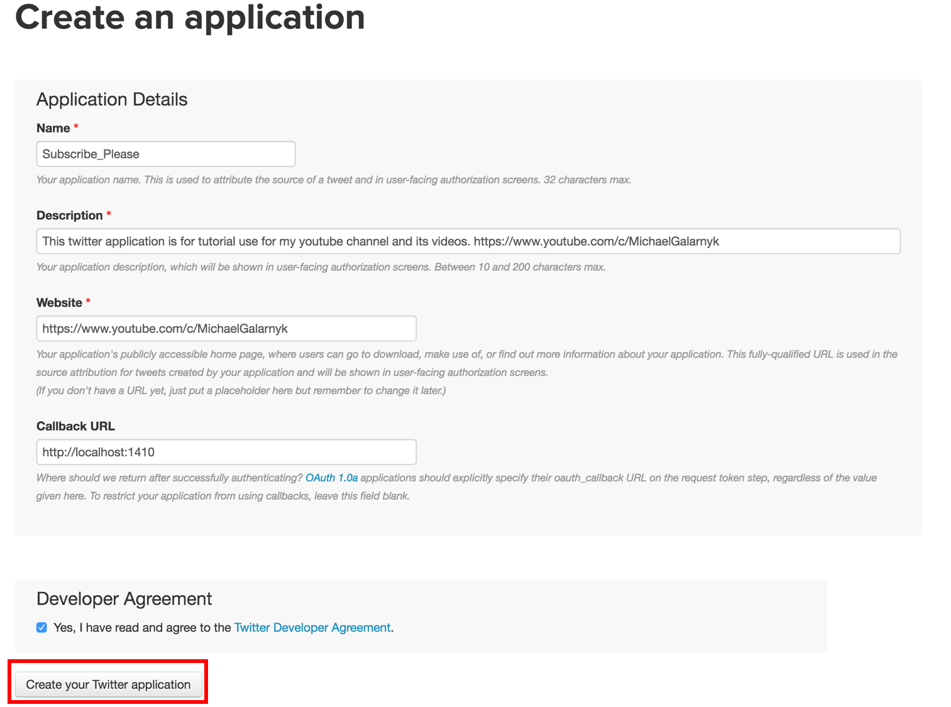Click the 'Developer Agreement' section heading
The width and height of the screenshot is (951, 707).
[x=124, y=598]
